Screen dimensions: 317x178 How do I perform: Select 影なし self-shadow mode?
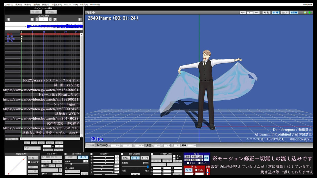125,158
